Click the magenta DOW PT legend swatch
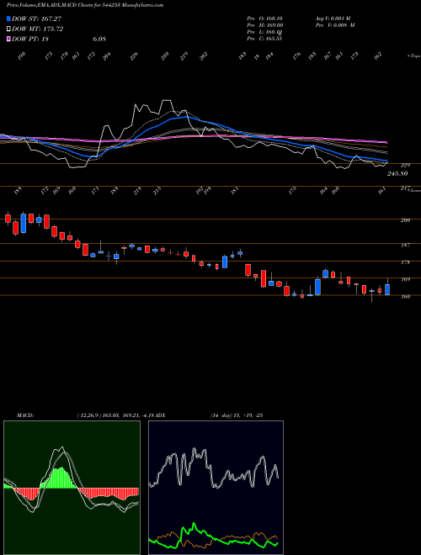 tap(8, 39)
